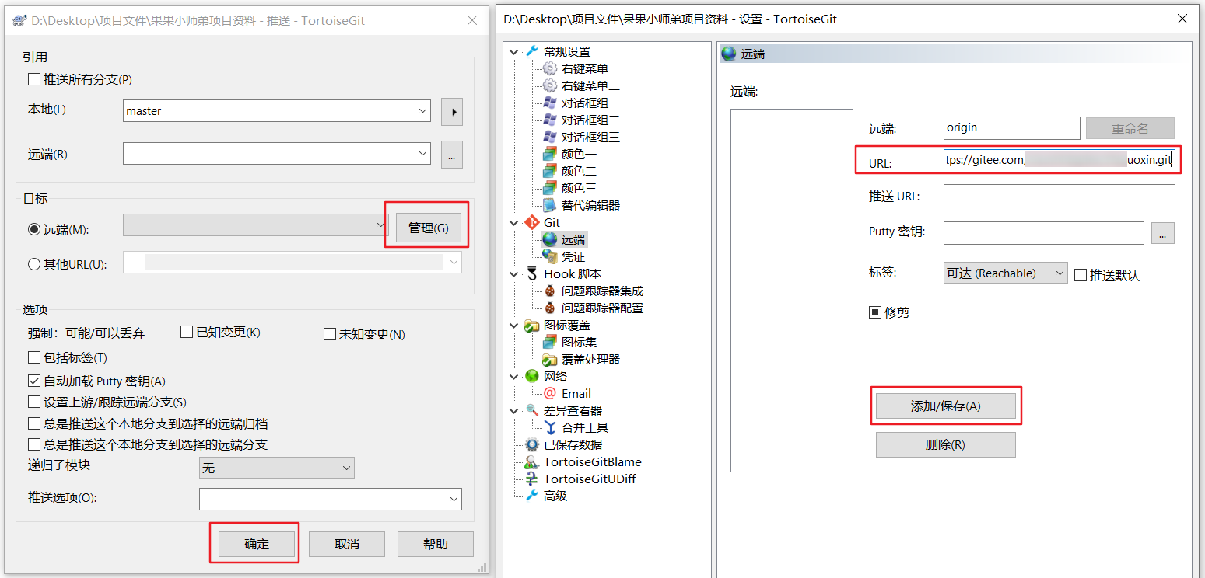The width and height of the screenshot is (1205, 578).
Task: Click the arrow button beside 本地 master
Action: pyautogui.click(x=452, y=111)
